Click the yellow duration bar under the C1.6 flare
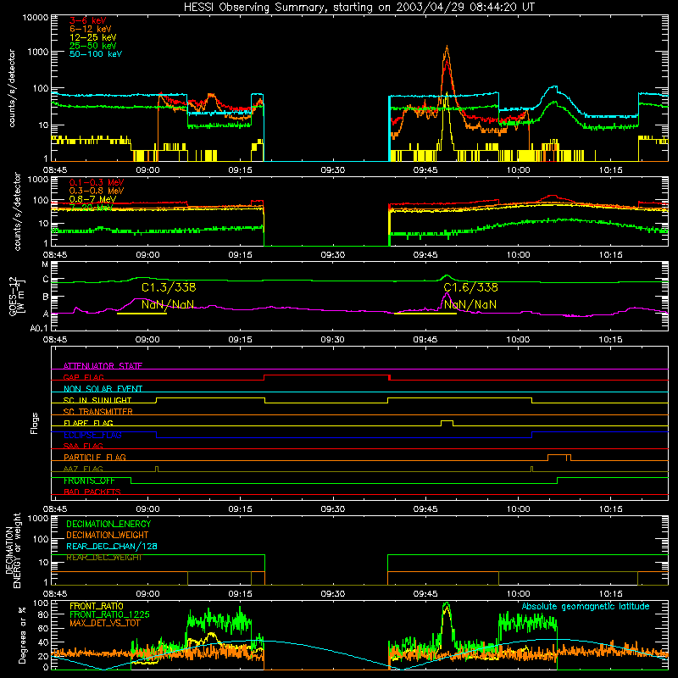The width and height of the screenshot is (678, 678). point(425,314)
